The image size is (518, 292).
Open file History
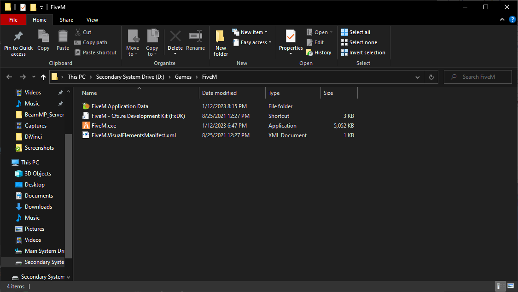click(319, 53)
